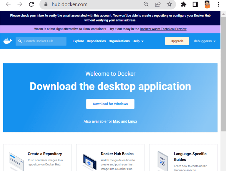
Task: Click the Docker whale logo
Action: (x=8, y=41)
